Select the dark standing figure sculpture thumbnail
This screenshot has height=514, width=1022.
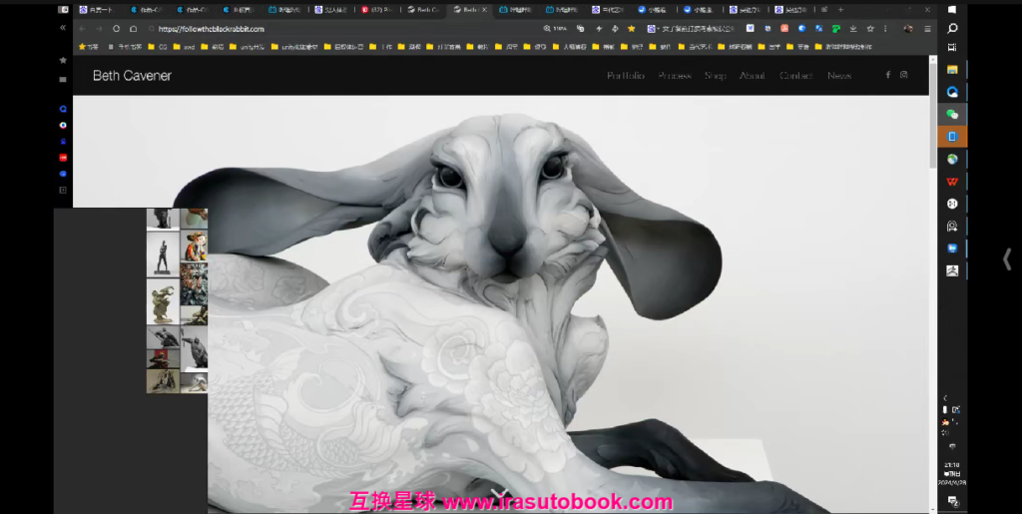click(163, 255)
